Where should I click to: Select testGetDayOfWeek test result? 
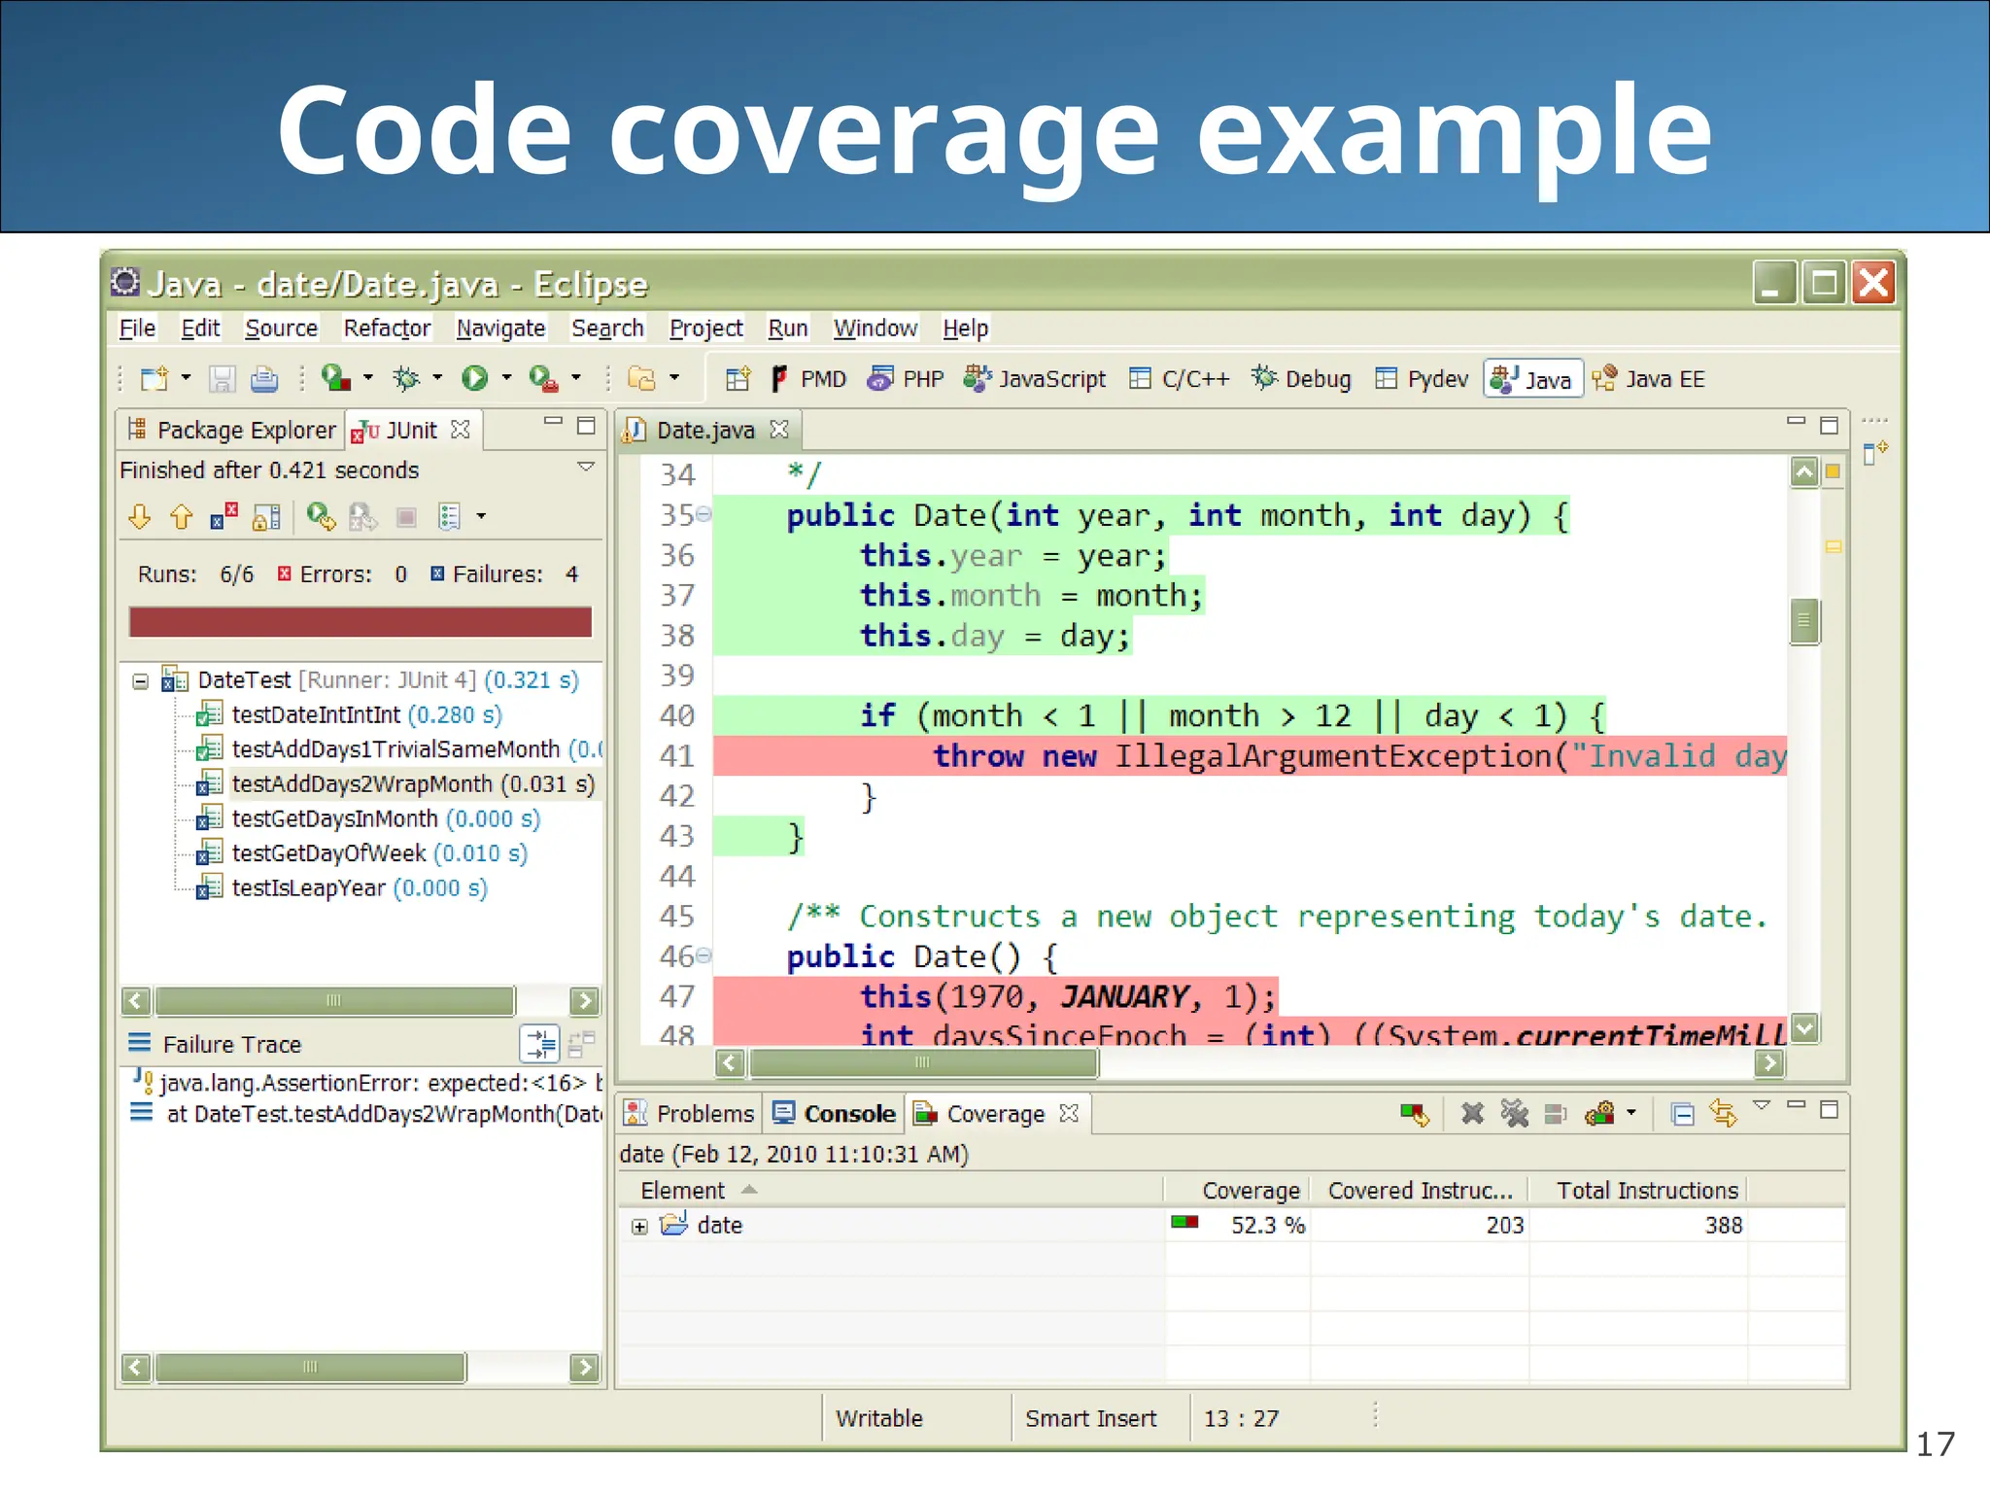(361, 853)
